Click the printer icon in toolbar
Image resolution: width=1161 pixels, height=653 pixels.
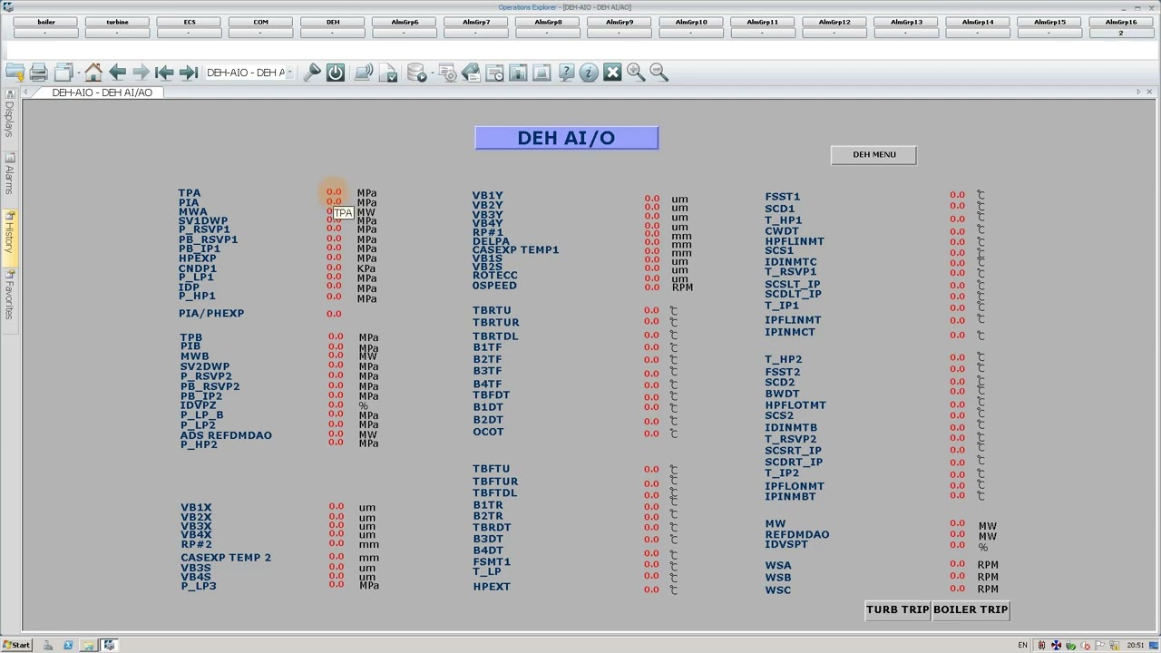(x=38, y=73)
